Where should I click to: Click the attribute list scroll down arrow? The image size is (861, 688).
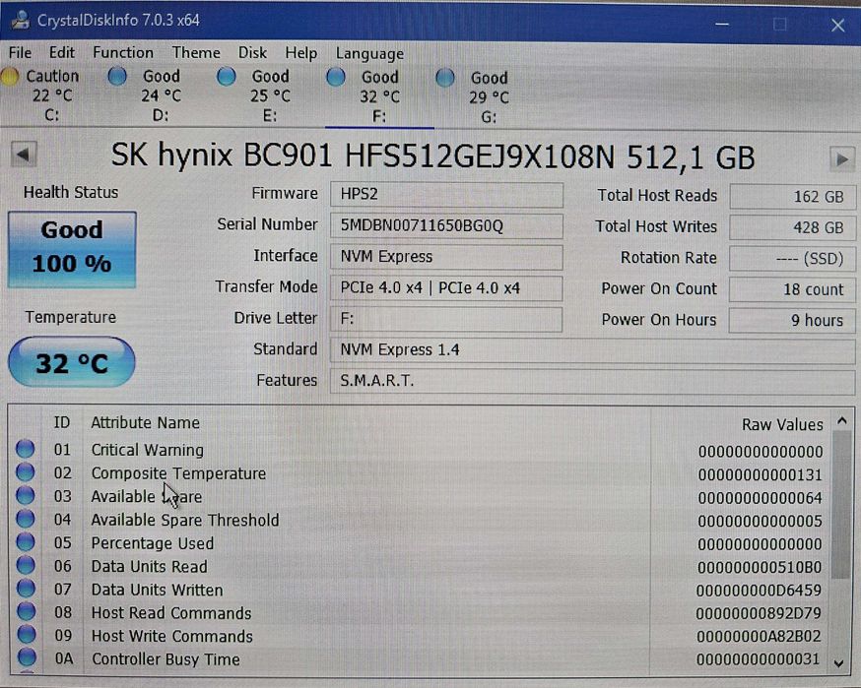coord(839,662)
